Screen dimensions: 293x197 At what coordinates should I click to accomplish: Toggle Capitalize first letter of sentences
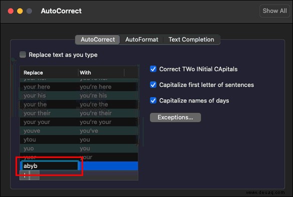pyautogui.click(x=153, y=84)
